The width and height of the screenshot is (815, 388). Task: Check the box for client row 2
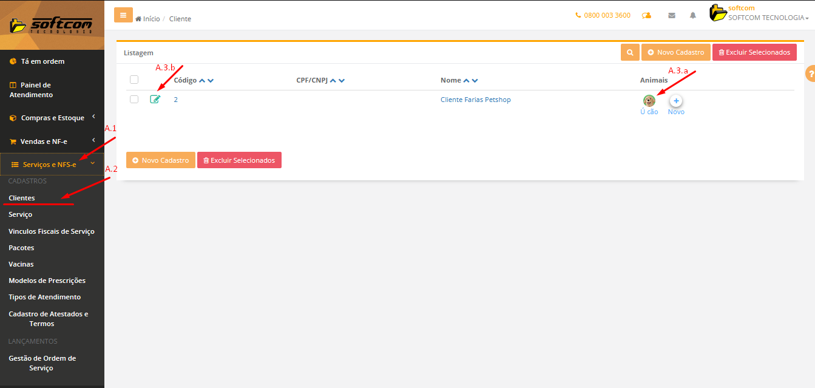134,100
